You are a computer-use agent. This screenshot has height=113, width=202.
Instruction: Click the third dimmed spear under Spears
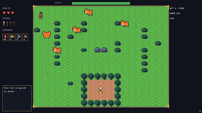pyautogui.click(x=11, y=23)
